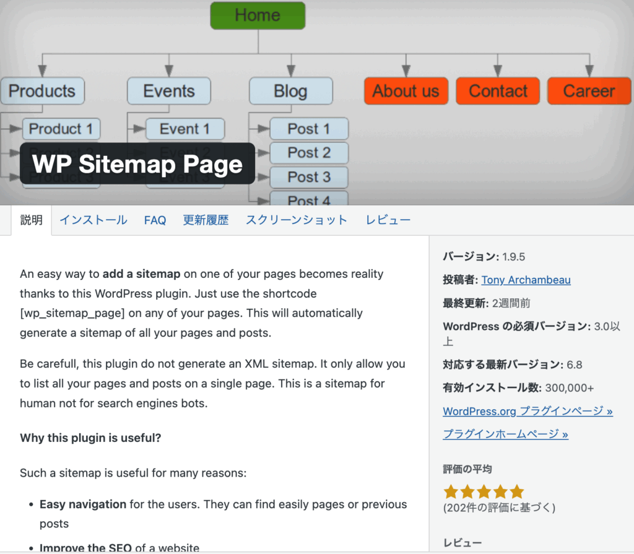
Task: Click the "Such a sitemap is useful" line
Action: pos(133,473)
